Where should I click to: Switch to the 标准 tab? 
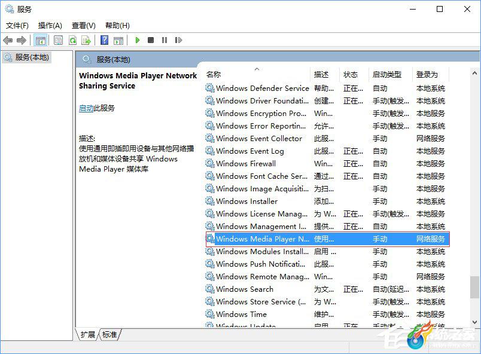(x=109, y=335)
